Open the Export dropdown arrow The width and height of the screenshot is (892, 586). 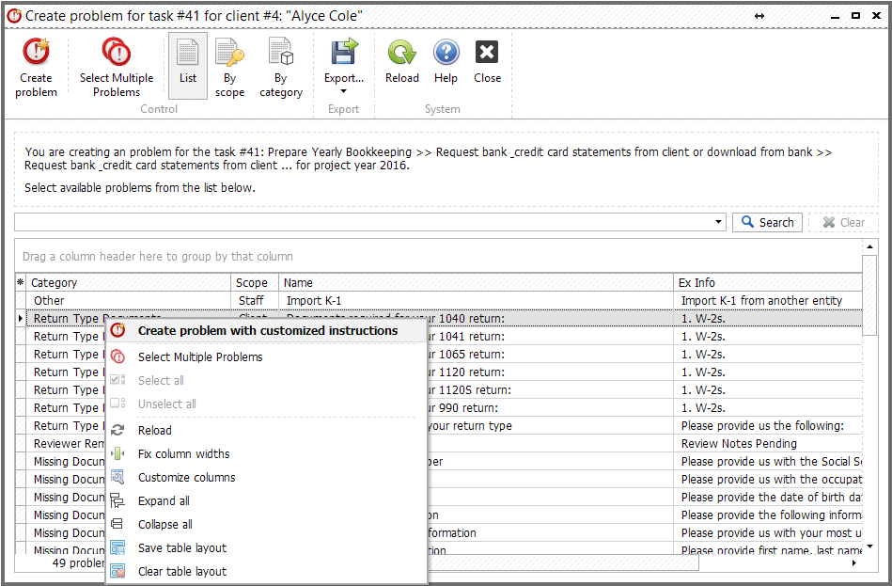[x=344, y=91]
